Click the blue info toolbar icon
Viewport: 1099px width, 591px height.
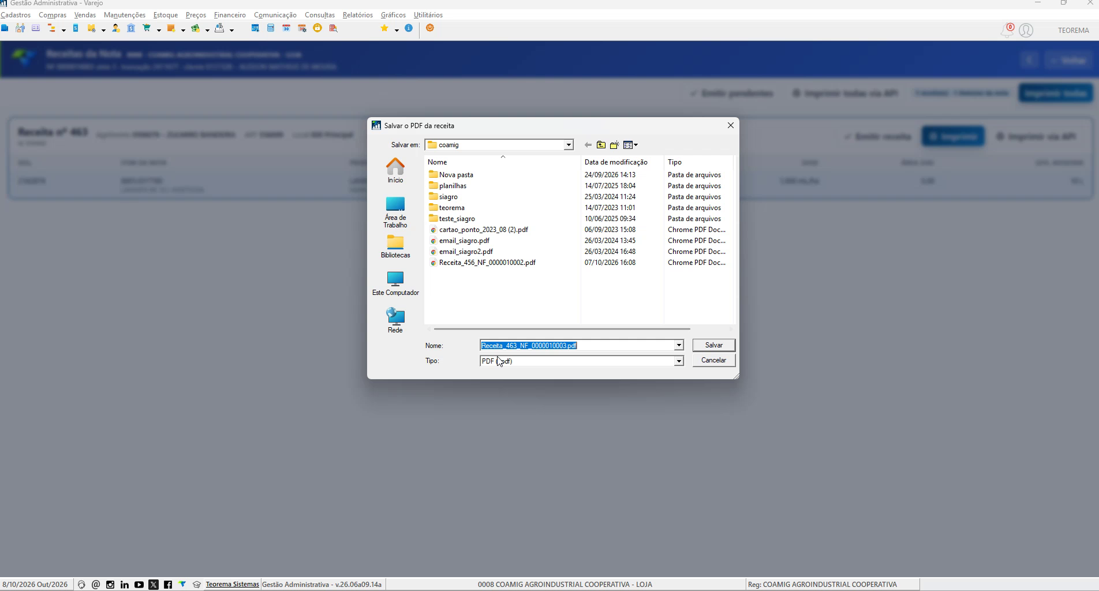pyautogui.click(x=409, y=28)
